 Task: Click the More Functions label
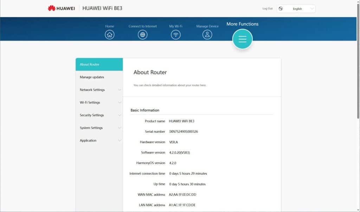[243, 24]
